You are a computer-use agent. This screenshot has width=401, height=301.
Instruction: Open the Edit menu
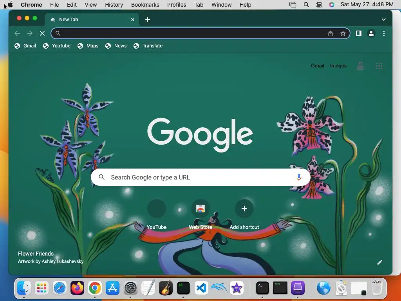[x=72, y=5]
